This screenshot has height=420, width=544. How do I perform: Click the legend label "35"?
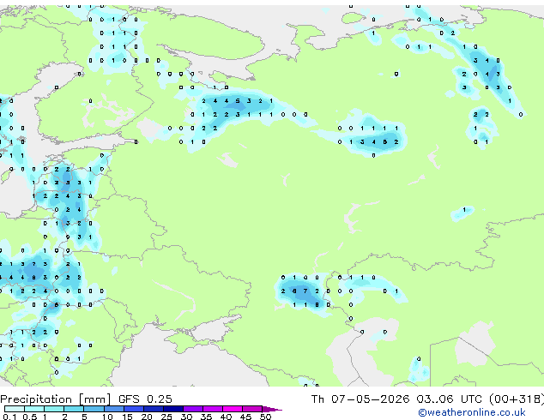(206, 417)
